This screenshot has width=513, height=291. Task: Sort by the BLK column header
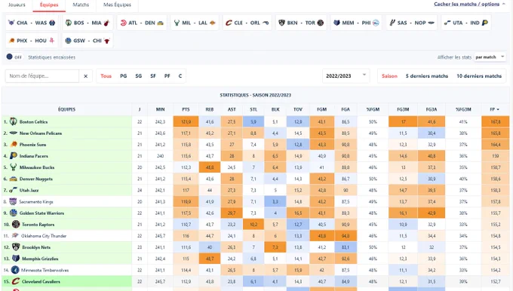click(x=275, y=109)
